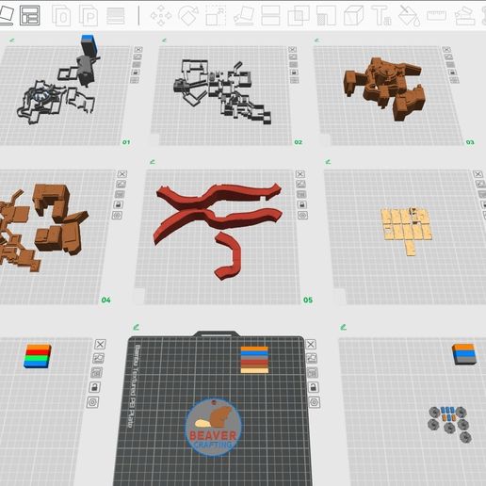
Task: Open plate 05 settings gear icon
Action: (302, 216)
